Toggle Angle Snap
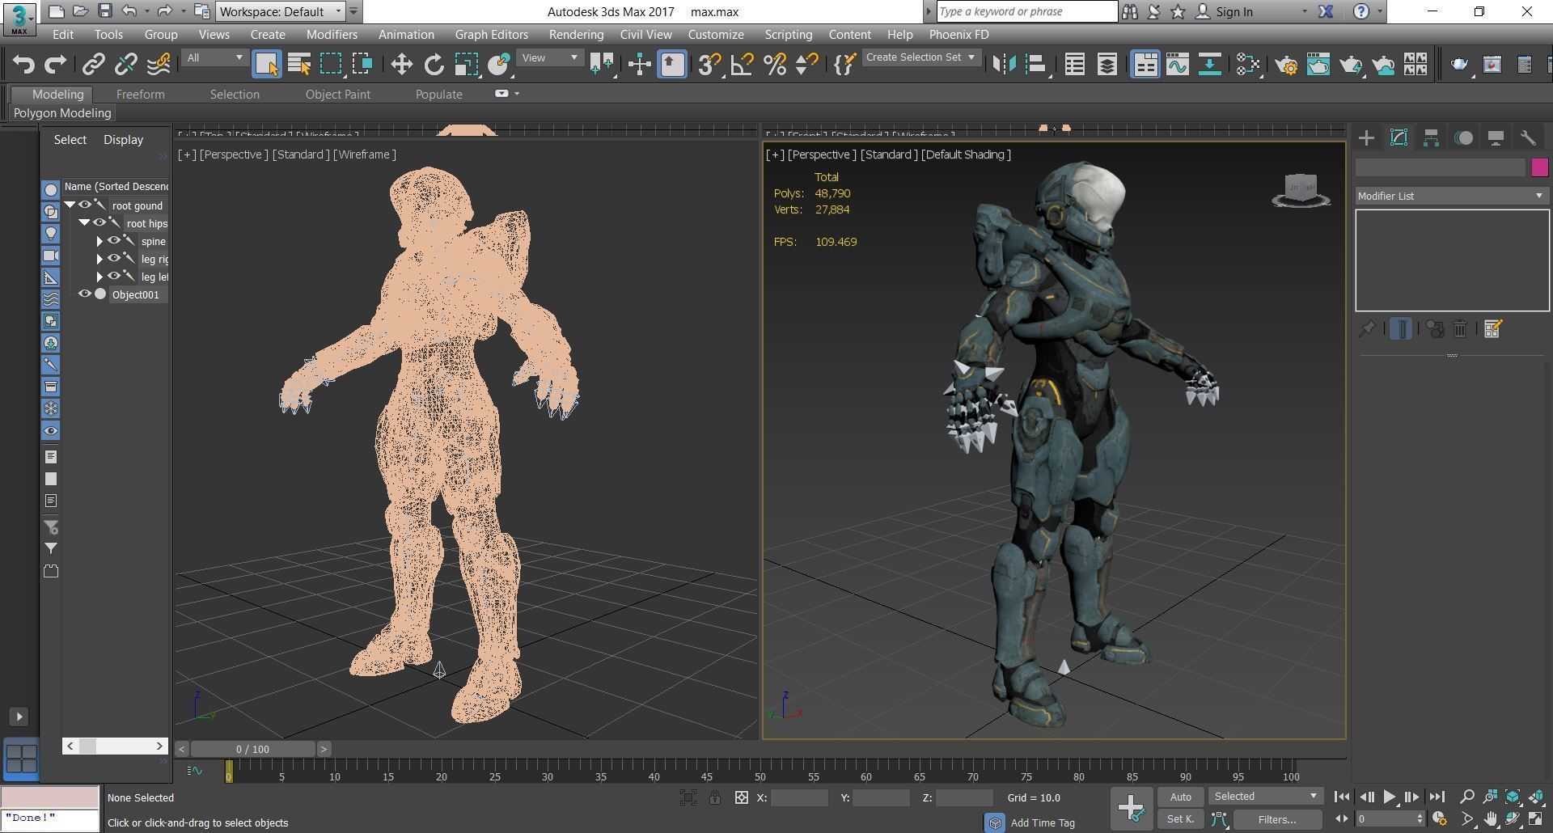Image resolution: width=1553 pixels, height=833 pixels. (x=742, y=65)
